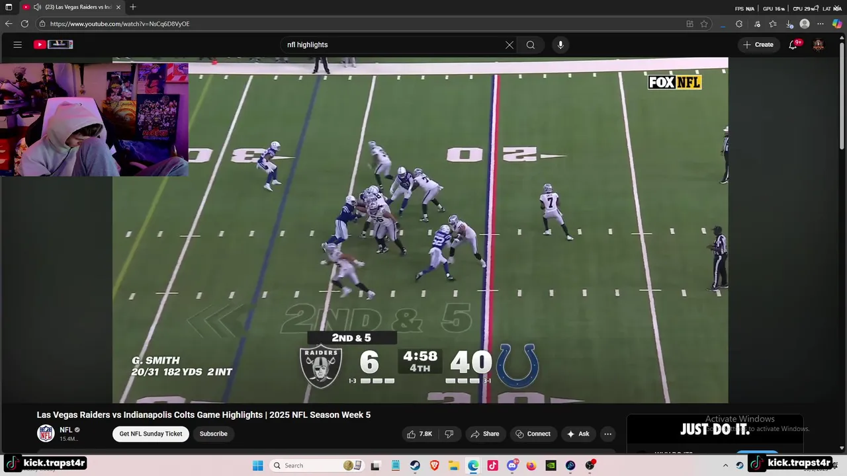This screenshot has width=847, height=476.
Task: Open a new browser tab
Action: point(133,7)
